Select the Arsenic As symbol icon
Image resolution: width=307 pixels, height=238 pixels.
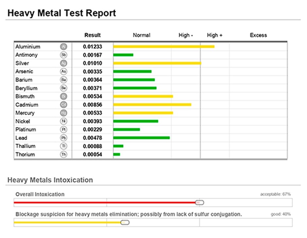click(x=63, y=71)
